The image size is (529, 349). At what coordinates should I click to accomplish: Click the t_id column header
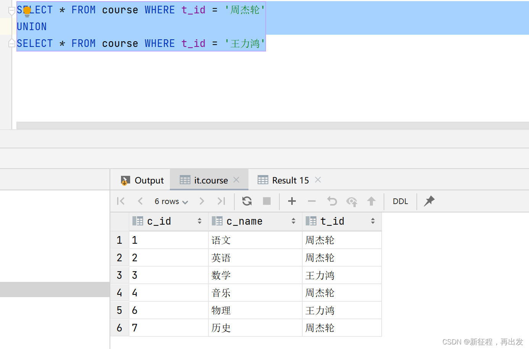point(342,221)
